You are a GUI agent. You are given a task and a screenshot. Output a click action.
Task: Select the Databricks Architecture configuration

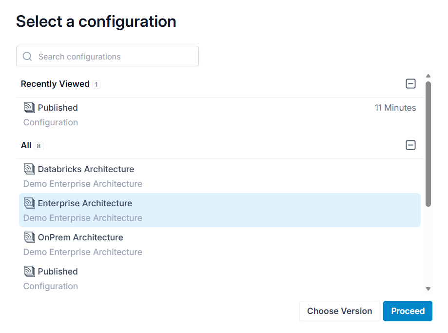click(220, 176)
